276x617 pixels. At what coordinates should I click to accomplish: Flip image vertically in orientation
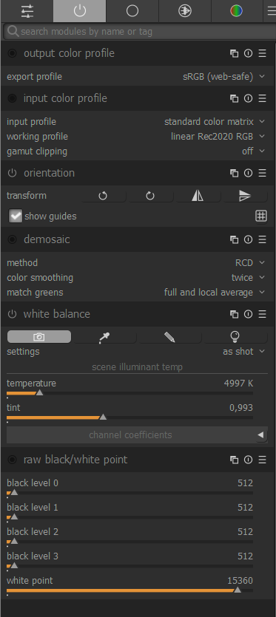pos(245,196)
